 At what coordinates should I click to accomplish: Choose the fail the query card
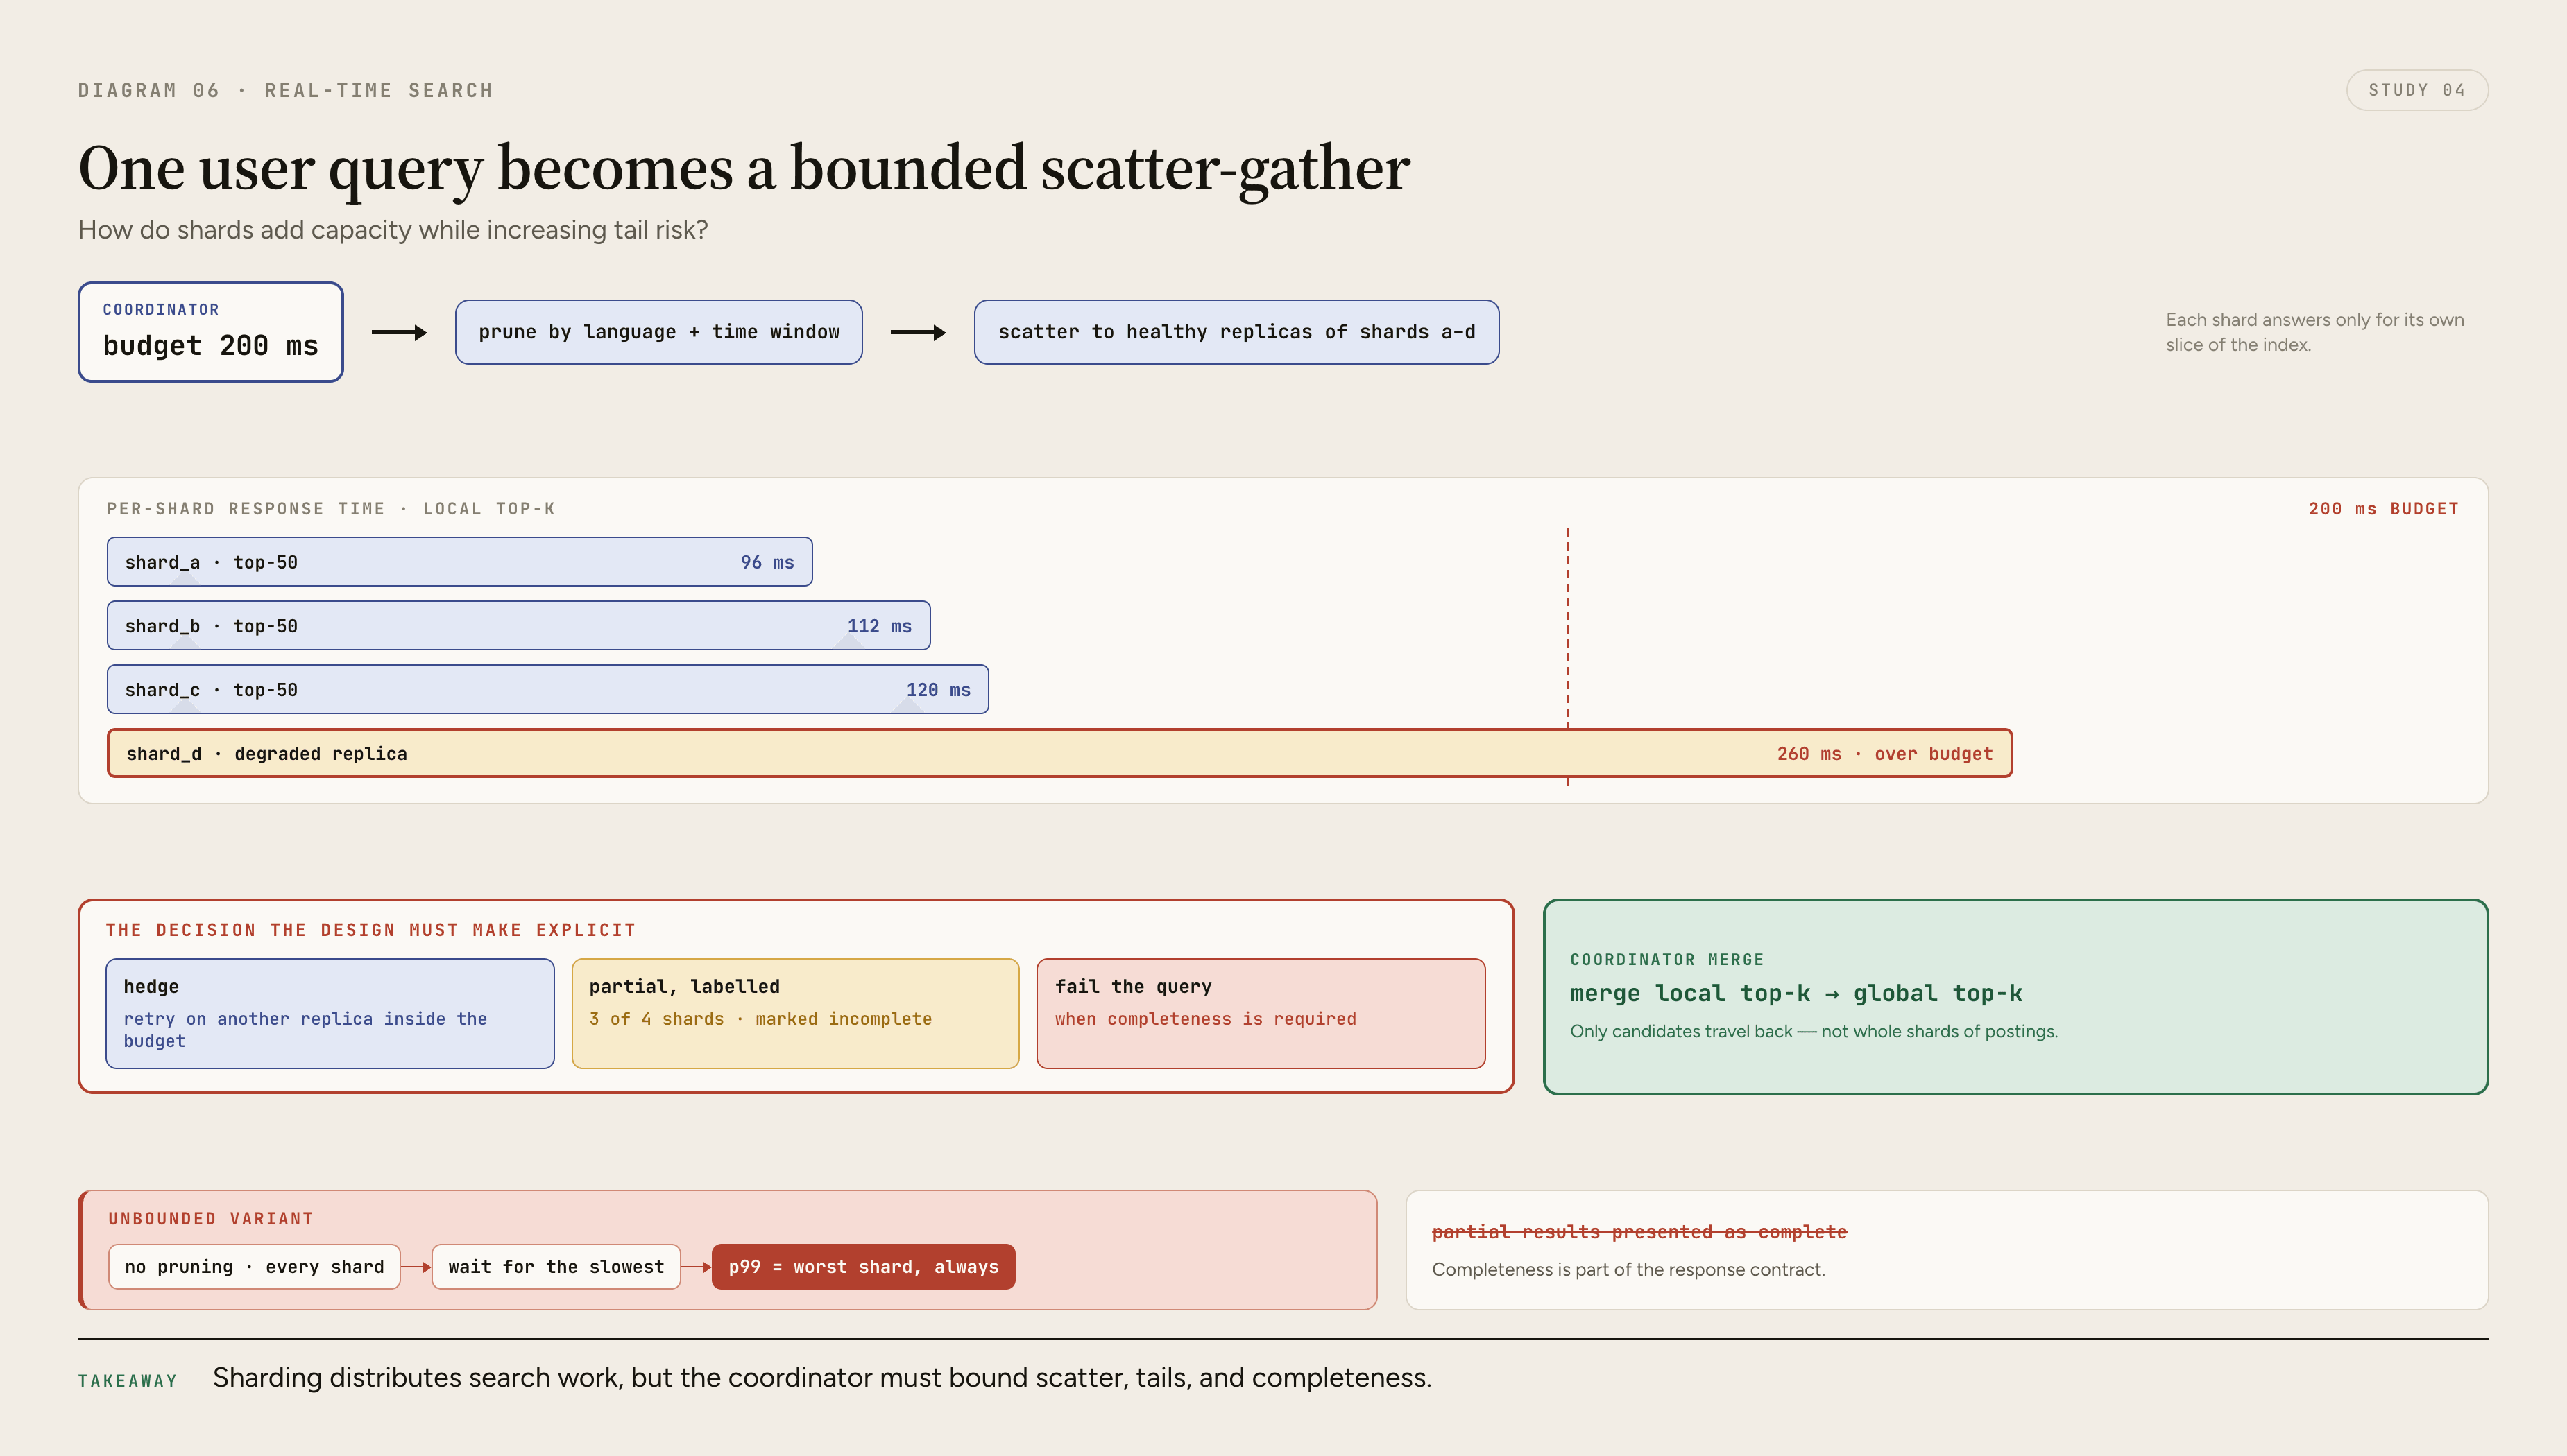1261,1014
